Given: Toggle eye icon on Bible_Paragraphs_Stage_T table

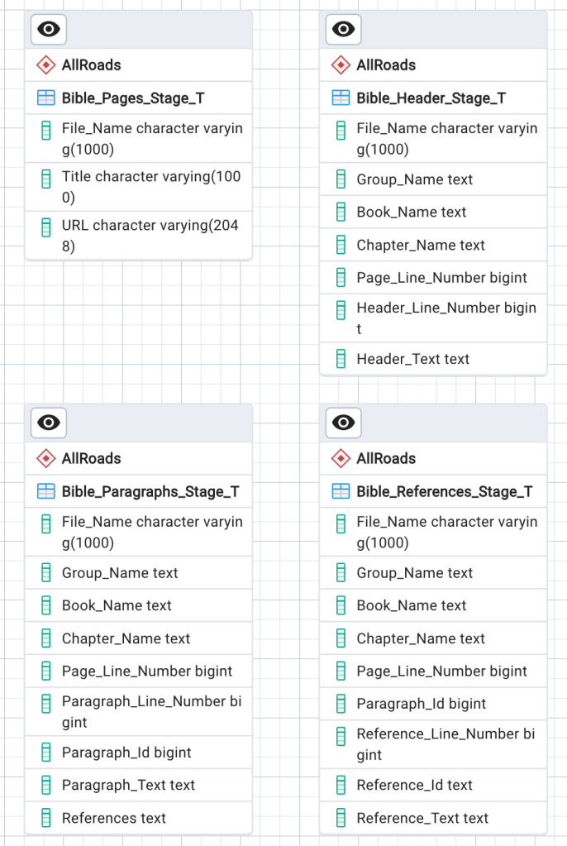Looking at the screenshot, I should click(49, 423).
